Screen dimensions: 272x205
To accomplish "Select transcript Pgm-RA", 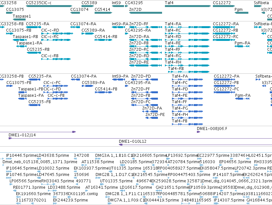I will [x=242, y=46].
